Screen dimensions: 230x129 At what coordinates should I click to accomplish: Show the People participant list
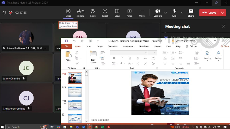coord(80,12)
